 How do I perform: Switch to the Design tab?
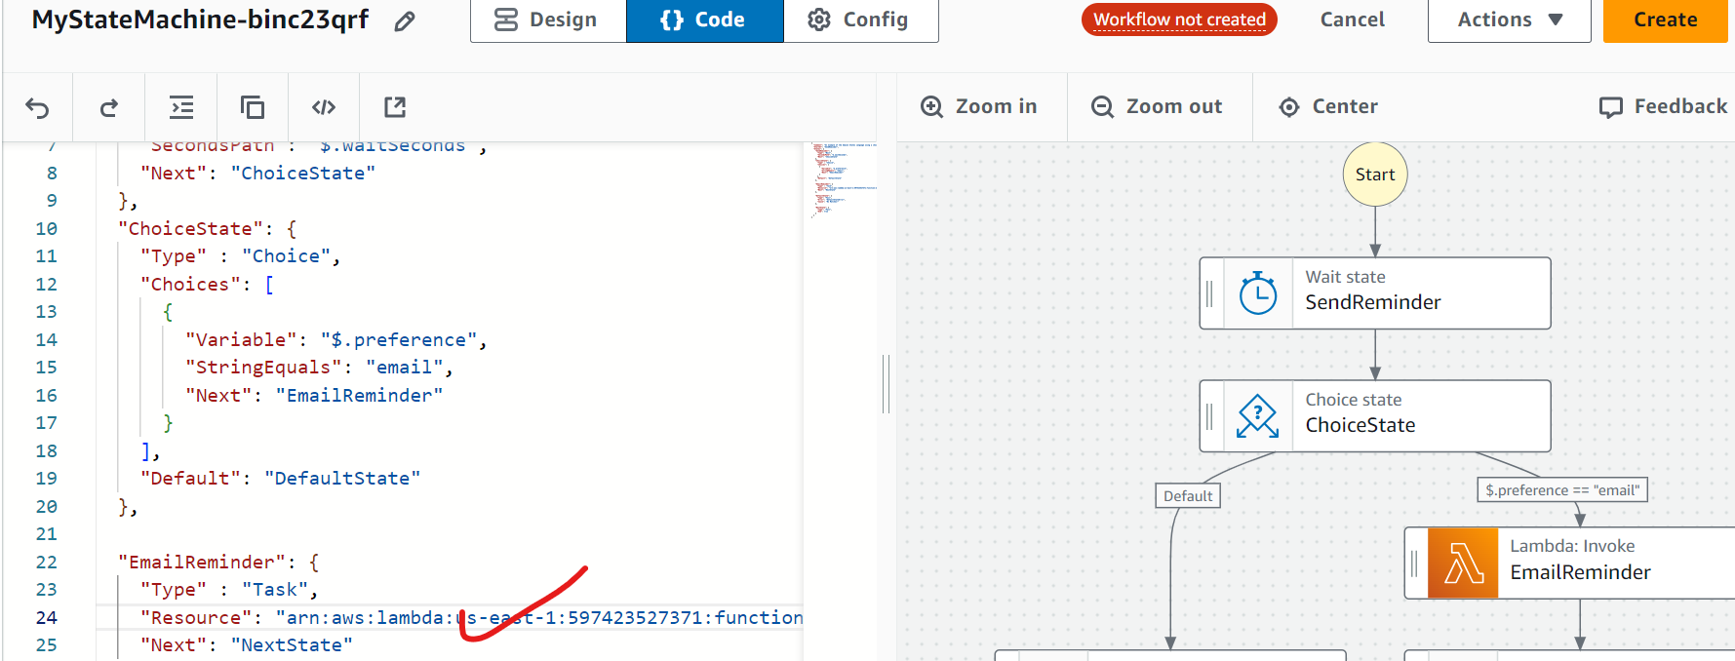[548, 20]
